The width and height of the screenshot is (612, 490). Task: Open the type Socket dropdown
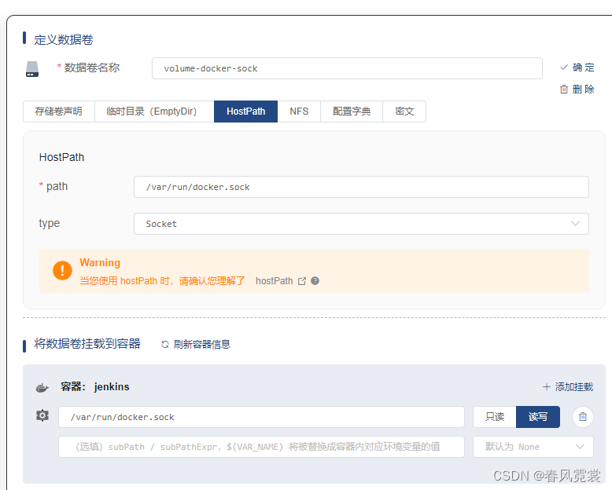(361, 224)
